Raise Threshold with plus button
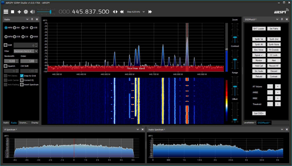Viewport: 292px width, 166px height. pos(278,104)
